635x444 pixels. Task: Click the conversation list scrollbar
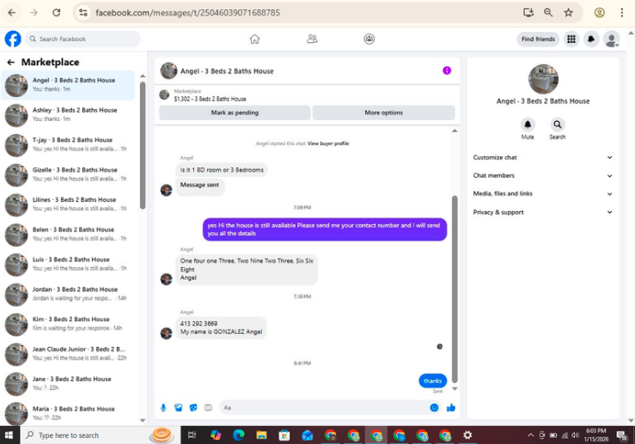(143, 146)
